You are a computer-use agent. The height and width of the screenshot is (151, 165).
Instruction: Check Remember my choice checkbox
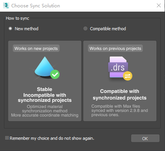7,138
